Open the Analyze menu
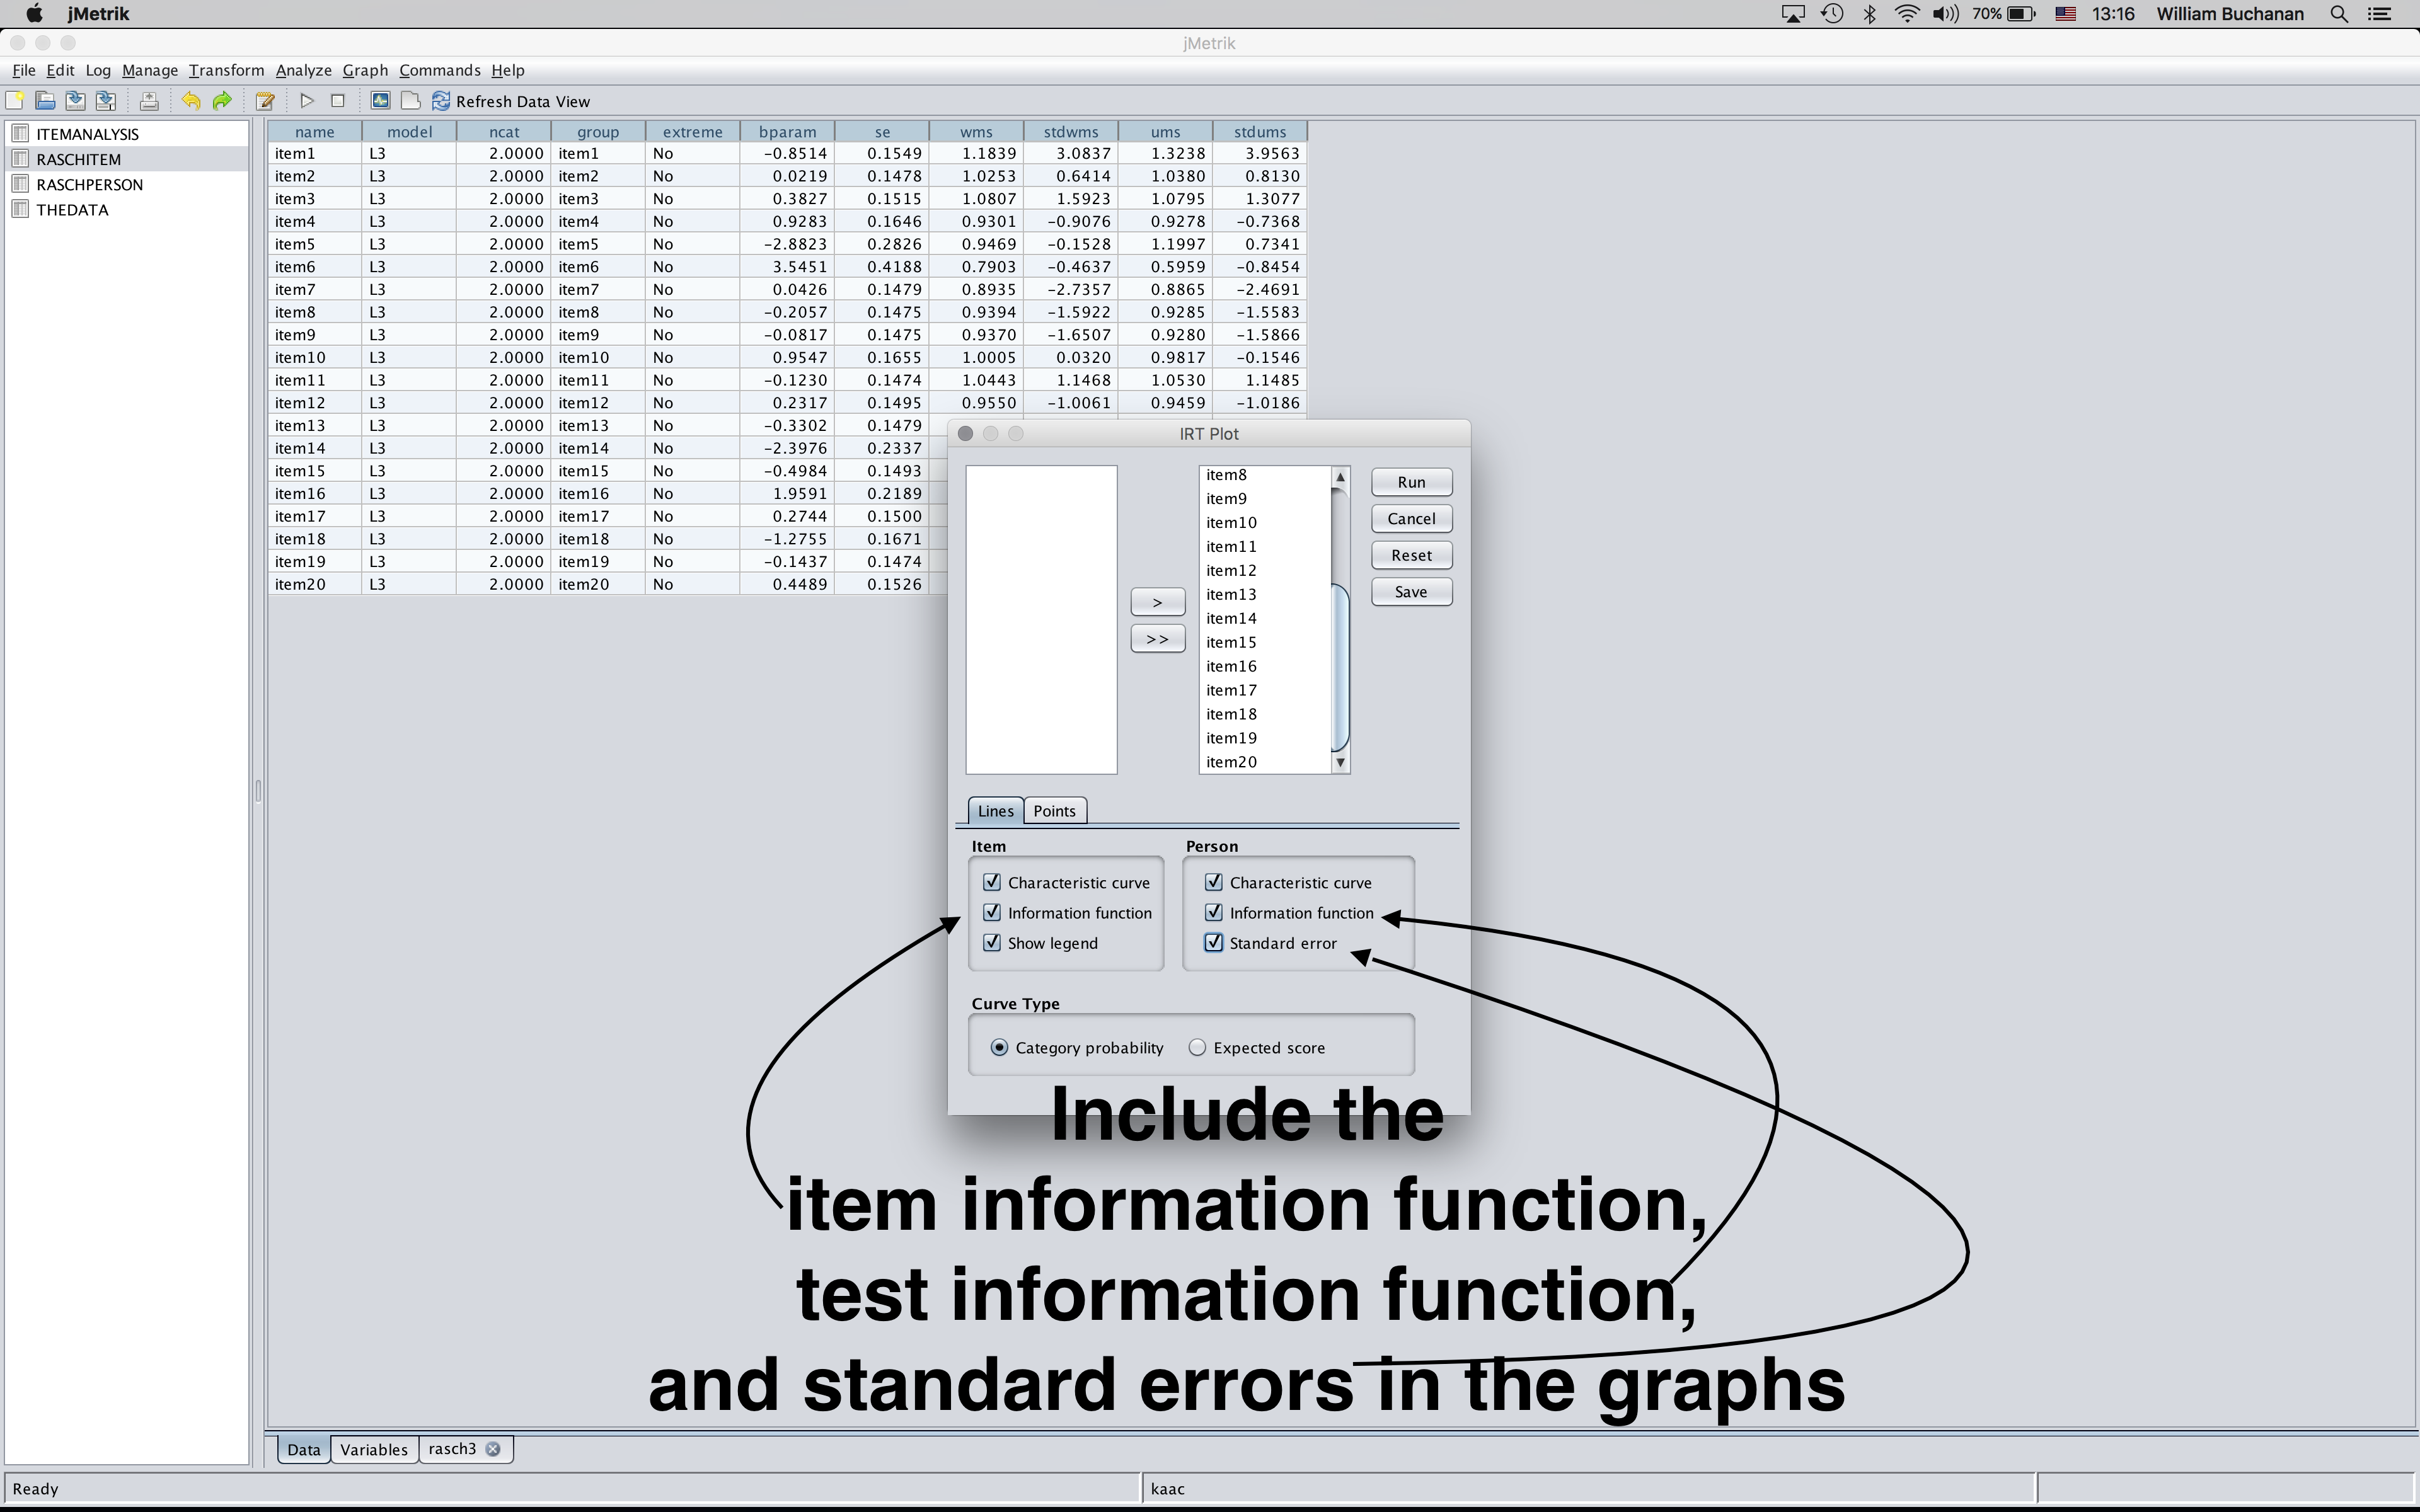This screenshot has width=2420, height=1512. 304,70
